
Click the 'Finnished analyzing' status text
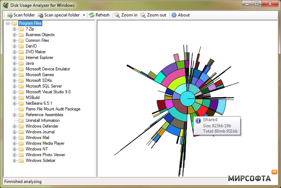coord(23,182)
